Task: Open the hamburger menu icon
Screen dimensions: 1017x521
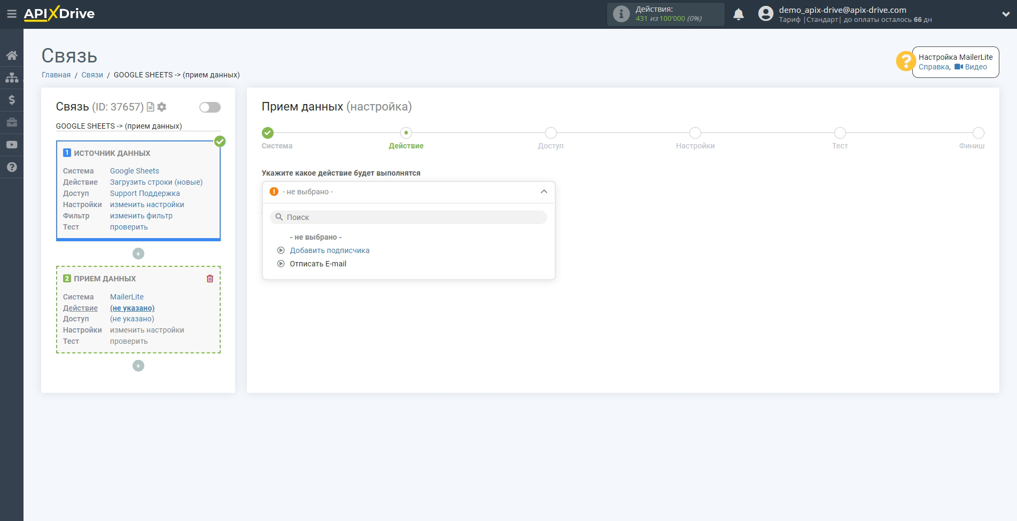Action: pos(12,14)
